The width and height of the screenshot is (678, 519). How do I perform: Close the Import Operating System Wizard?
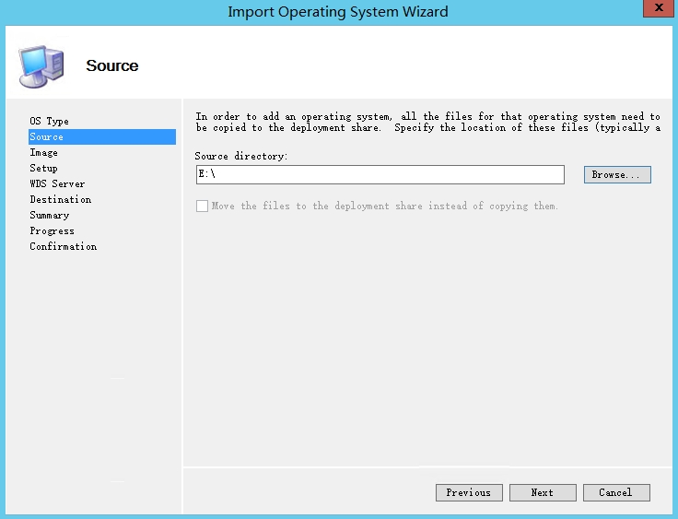coord(658,8)
